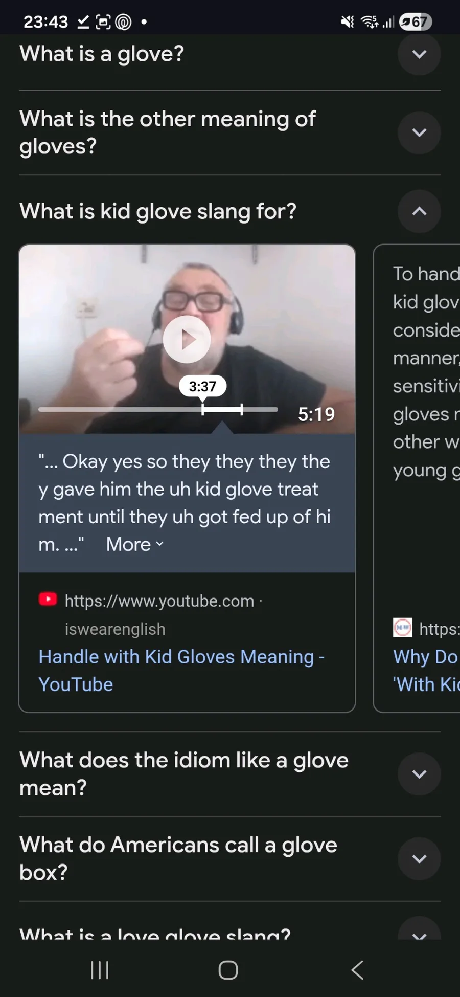Expand 'What does the idiom like a glove mean?'
This screenshot has width=460, height=997.
point(419,774)
